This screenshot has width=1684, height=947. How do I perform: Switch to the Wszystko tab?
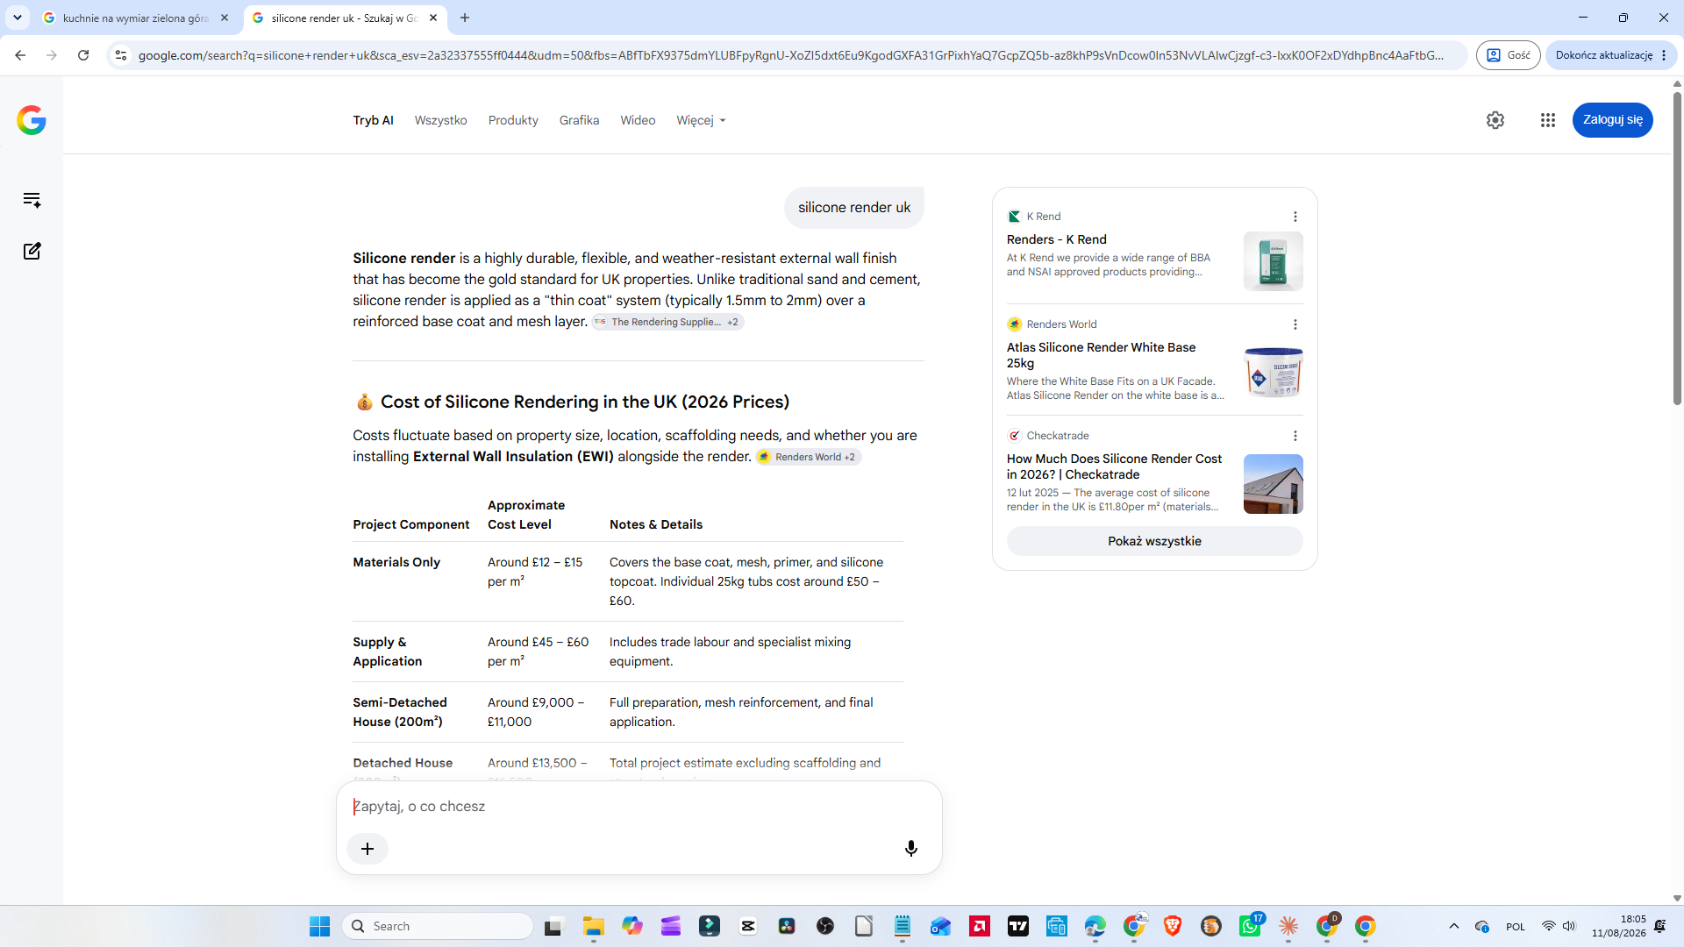(x=440, y=120)
